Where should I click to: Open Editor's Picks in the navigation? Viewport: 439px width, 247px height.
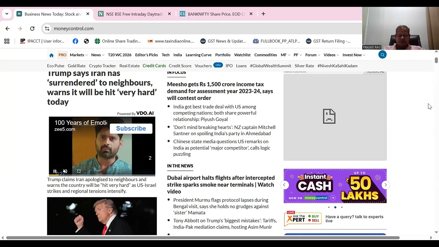(x=146, y=55)
